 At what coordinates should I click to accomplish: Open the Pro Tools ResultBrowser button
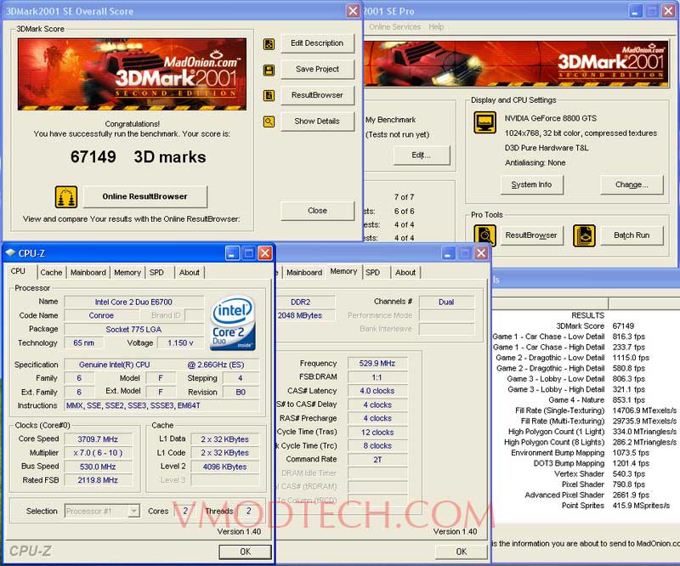pos(532,235)
